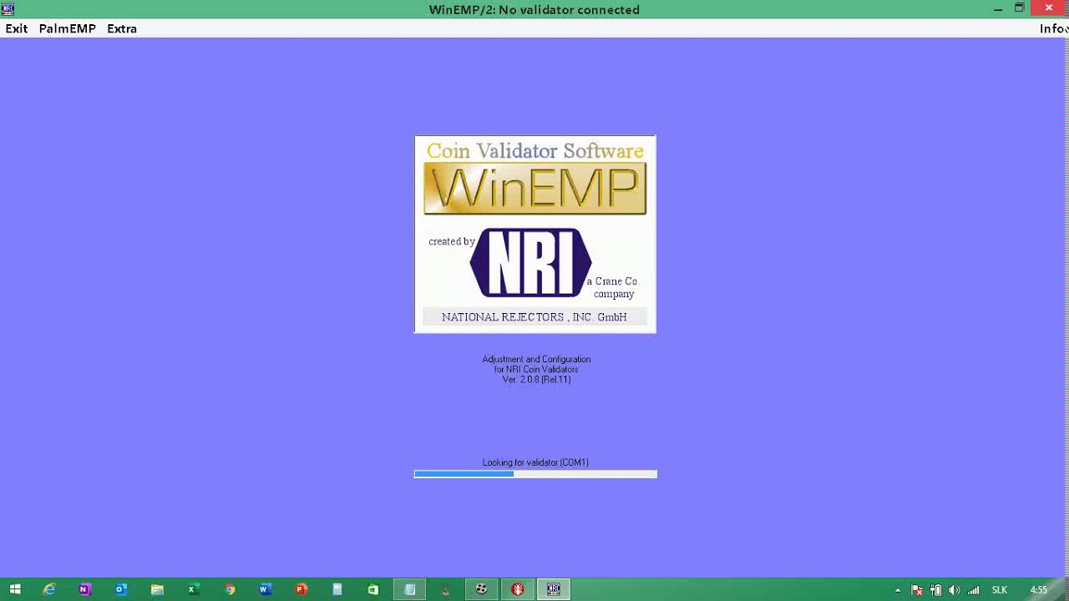Click the WinEMP splash logo image
Image resolution: width=1069 pixels, height=601 pixels.
click(535, 234)
